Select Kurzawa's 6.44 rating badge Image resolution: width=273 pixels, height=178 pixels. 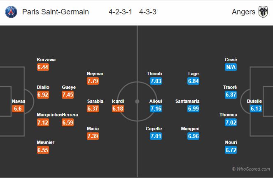click(43, 67)
